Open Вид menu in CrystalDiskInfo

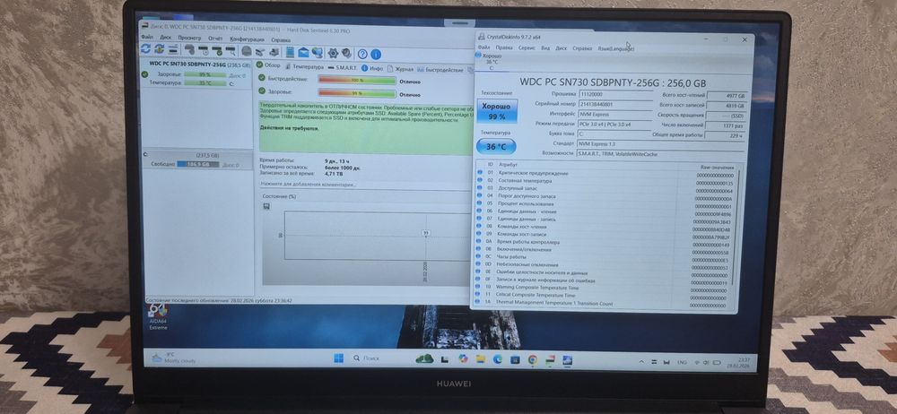[545, 48]
